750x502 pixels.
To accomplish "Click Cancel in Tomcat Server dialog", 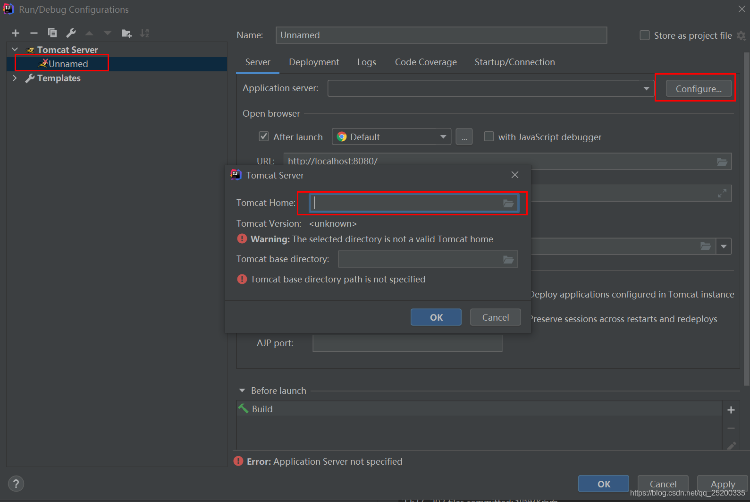I will click(x=496, y=317).
